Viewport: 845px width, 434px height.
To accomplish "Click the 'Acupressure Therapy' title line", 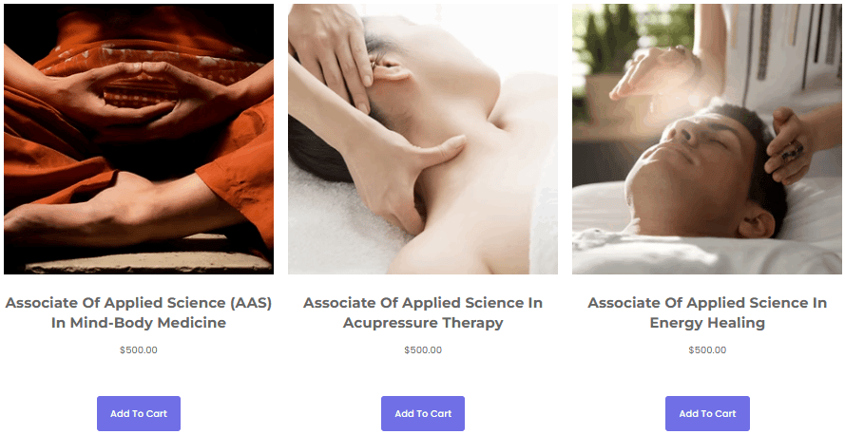I will coord(423,323).
